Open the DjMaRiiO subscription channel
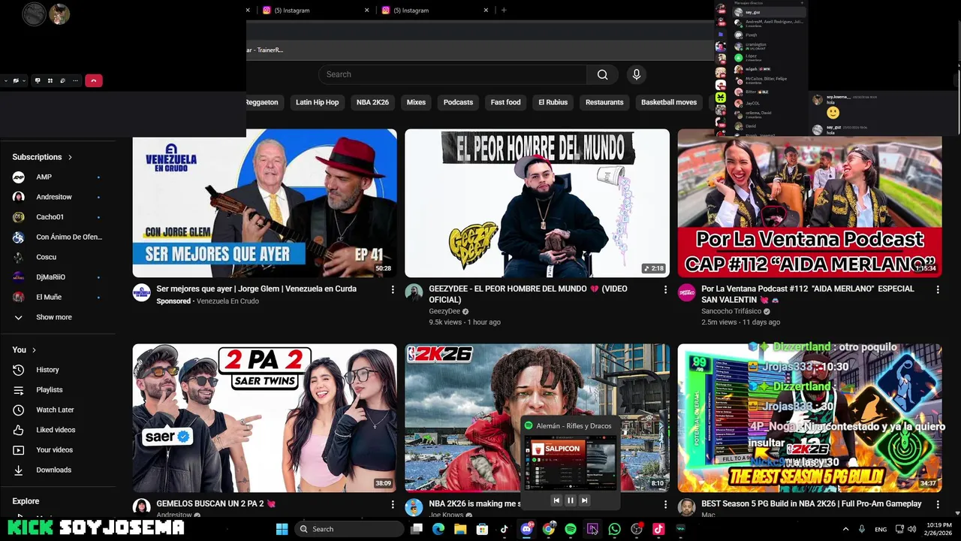Image resolution: width=961 pixels, height=541 pixels. (x=51, y=277)
